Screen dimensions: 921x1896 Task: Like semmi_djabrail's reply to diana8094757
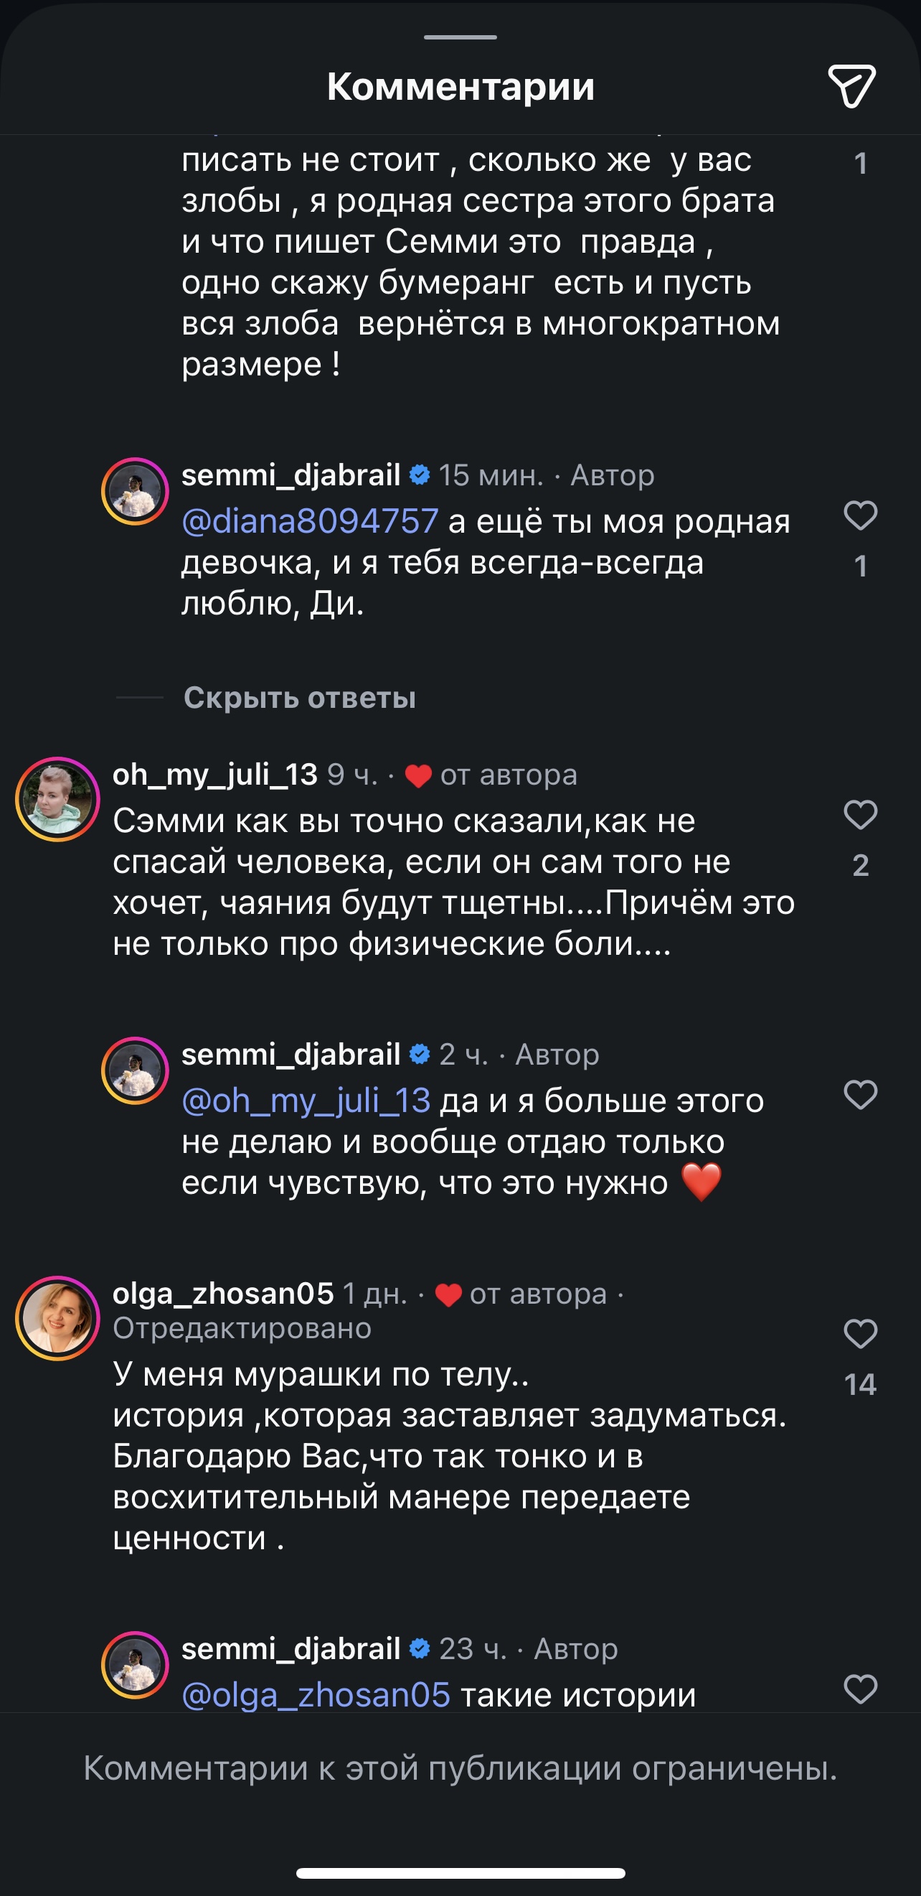(860, 515)
